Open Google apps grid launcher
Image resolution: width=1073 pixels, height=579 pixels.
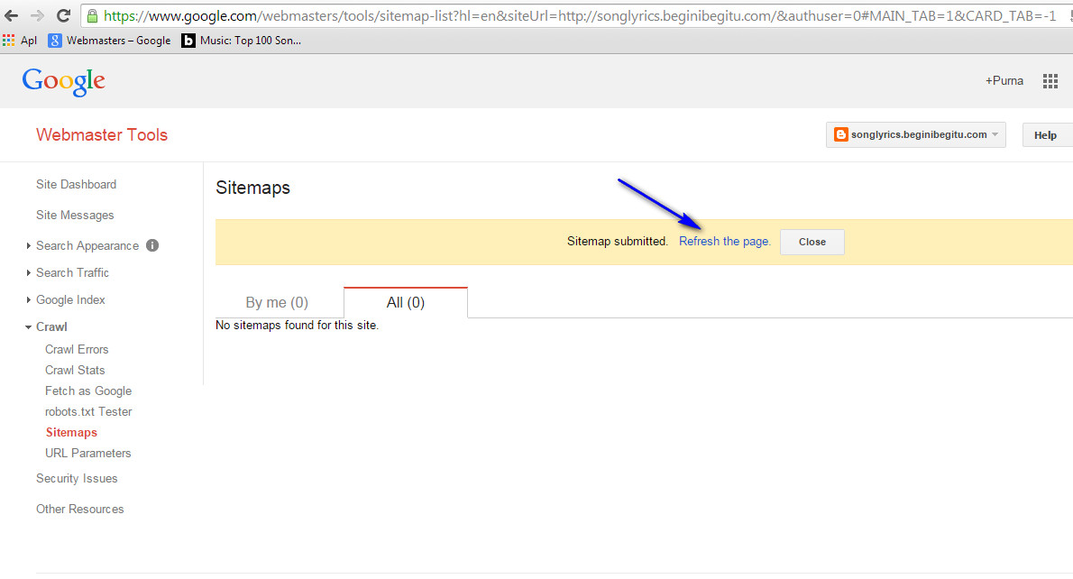(1050, 81)
